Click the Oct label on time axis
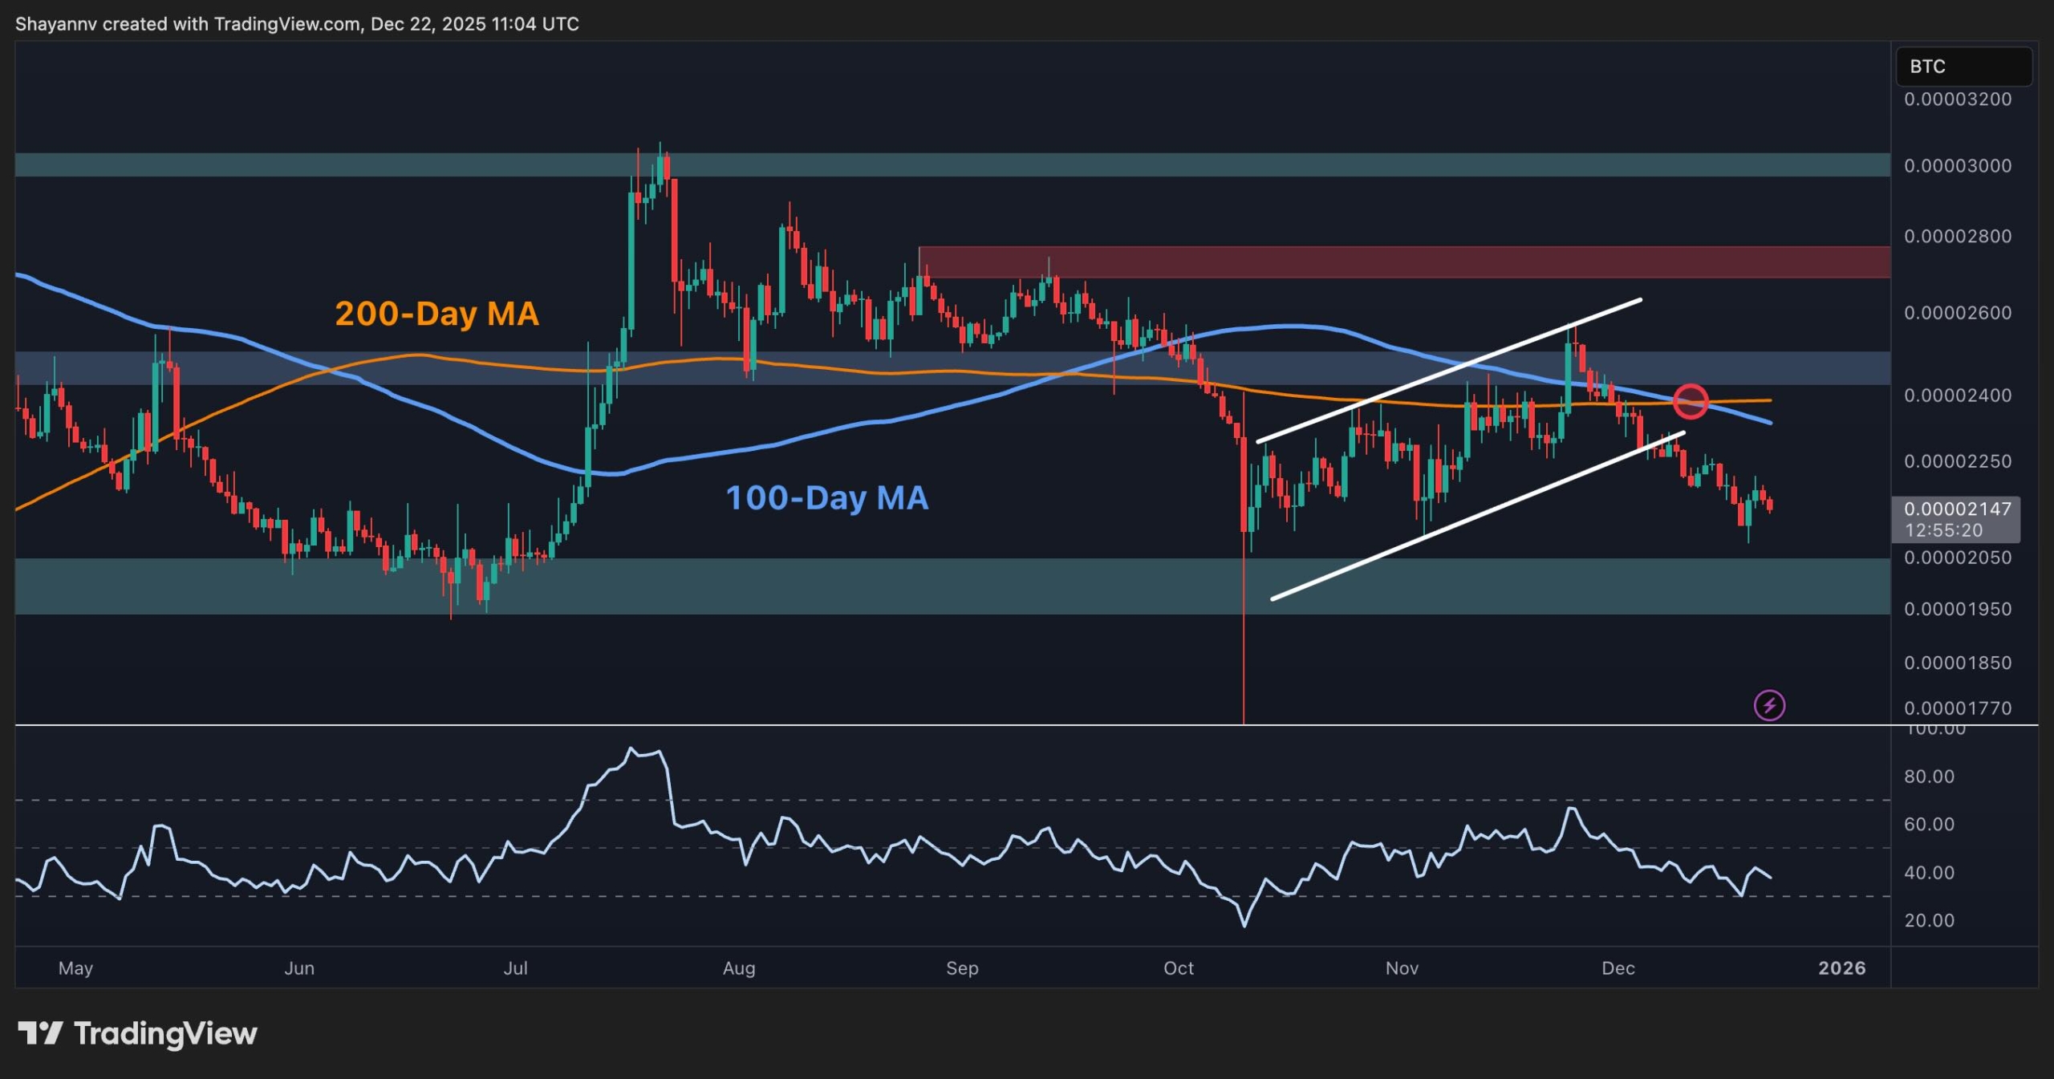This screenshot has height=1079, width=2054. 1178,968
